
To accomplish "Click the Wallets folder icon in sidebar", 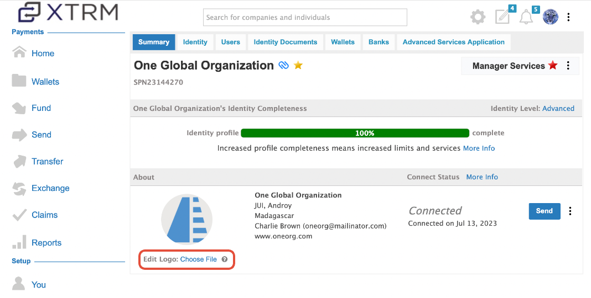I will pyautogui.click(x=19, y=81).
